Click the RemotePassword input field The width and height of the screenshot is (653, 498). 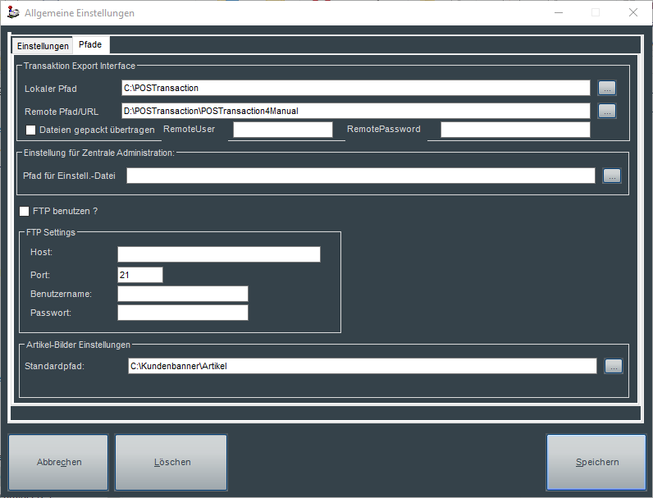[x=514, y=130]
